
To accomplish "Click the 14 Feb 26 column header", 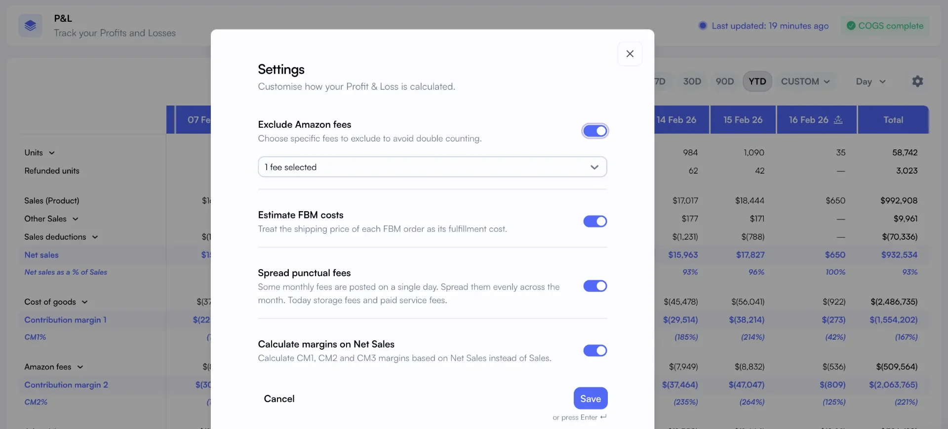I will [x=681, y=120].
